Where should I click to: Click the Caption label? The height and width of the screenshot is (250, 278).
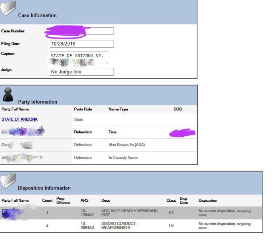tap(8, 54)
